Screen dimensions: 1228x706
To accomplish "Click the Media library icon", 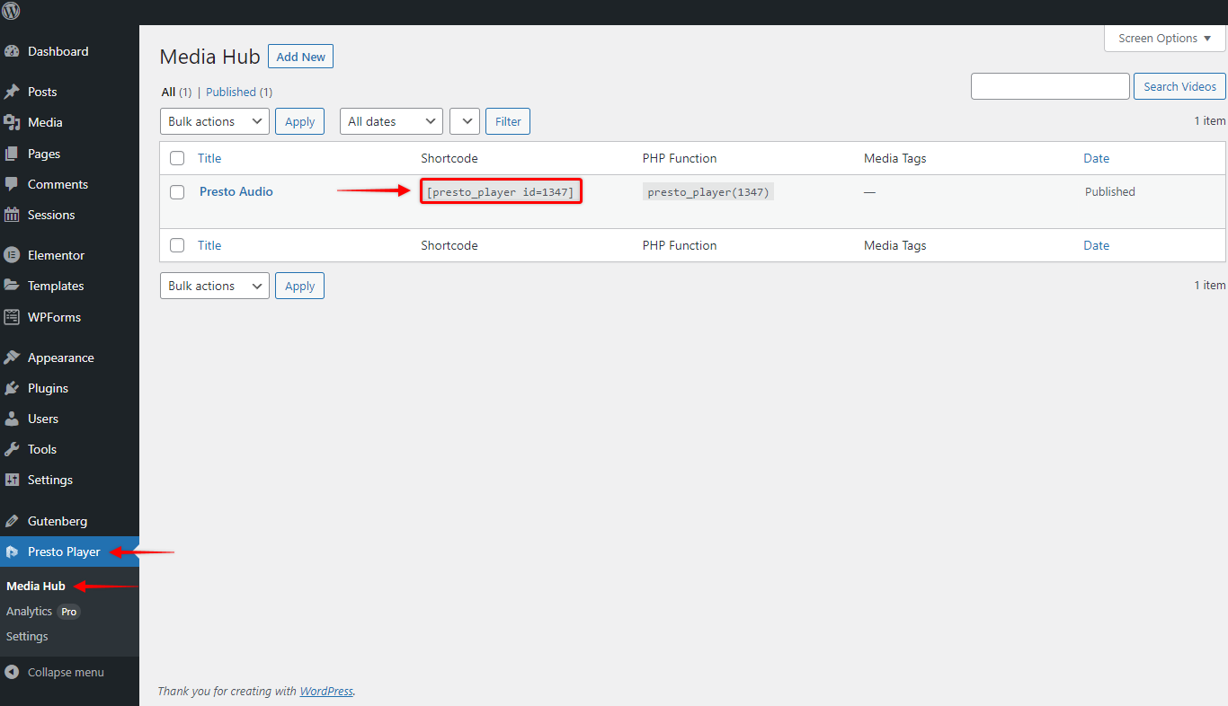I will [x=12, y=122].
